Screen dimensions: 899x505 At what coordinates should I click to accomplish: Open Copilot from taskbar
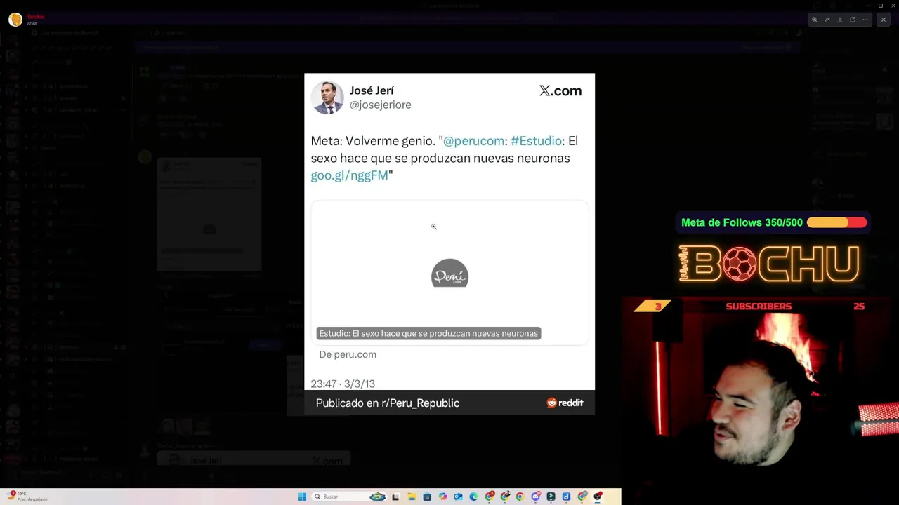tap(442, 497)
